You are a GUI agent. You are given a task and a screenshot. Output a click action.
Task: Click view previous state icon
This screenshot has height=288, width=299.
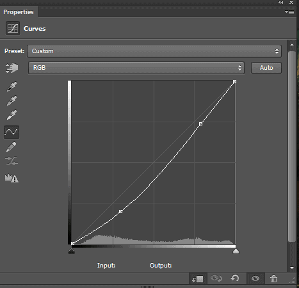(x=216, y=278)
